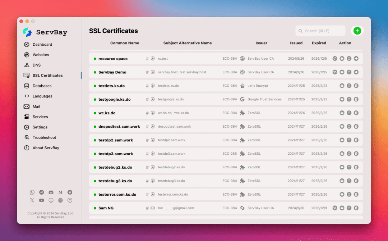Click the envelope icon in the Sam NG row
Viewport: 388px width, 241px height.
(153, 208)
